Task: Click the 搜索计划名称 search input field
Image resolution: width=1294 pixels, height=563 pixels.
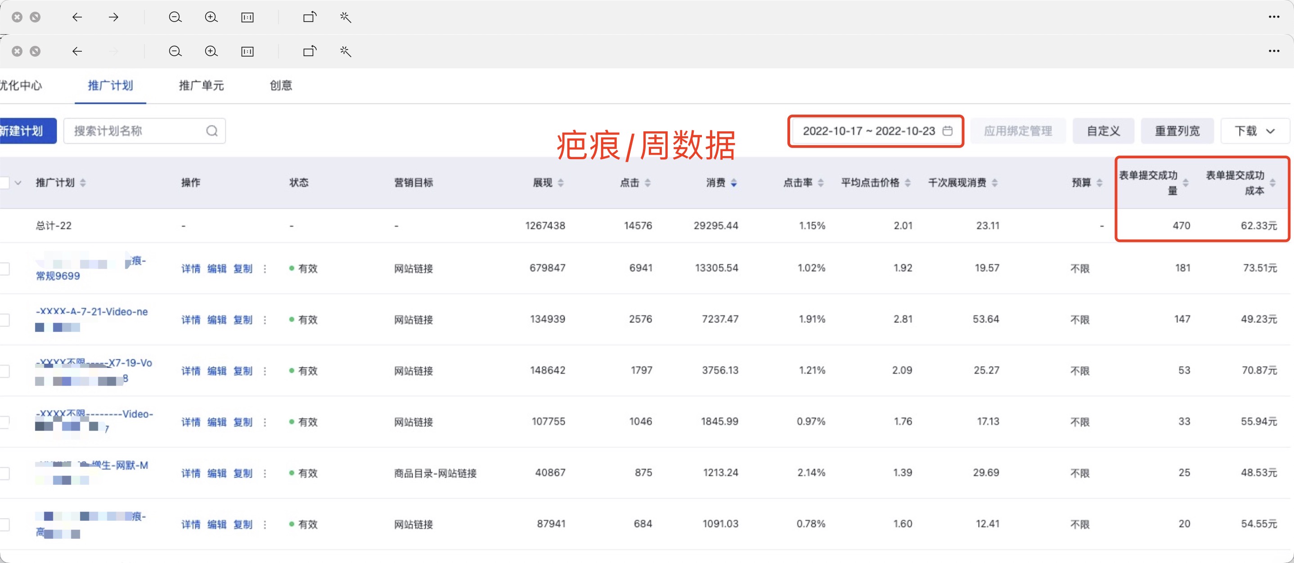Action: pyautogui.click(x=135, y=131)
